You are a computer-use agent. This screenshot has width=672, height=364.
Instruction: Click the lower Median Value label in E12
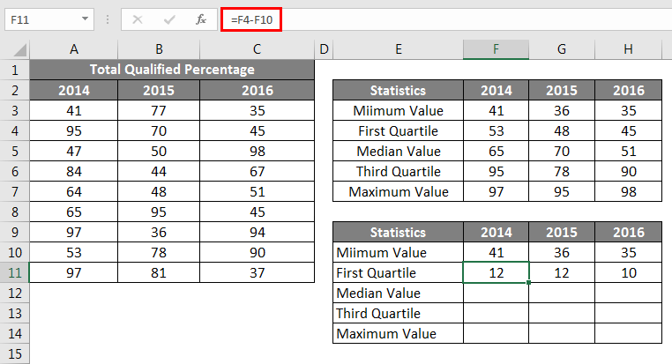tap(398, 293)
